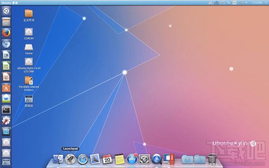Open the network indicator with arrows

228,3
